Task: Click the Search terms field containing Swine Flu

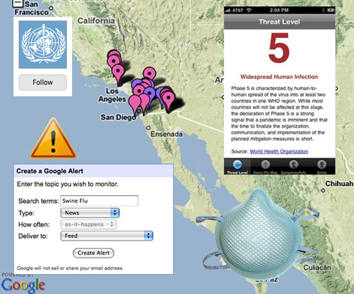Action: point(99,200)
